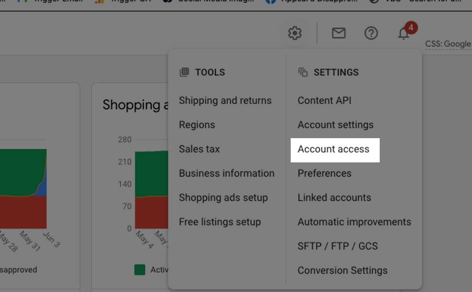The image size is (472, 292).
Task: Open Shopping ads setup
Action: (x=223, y=198)
